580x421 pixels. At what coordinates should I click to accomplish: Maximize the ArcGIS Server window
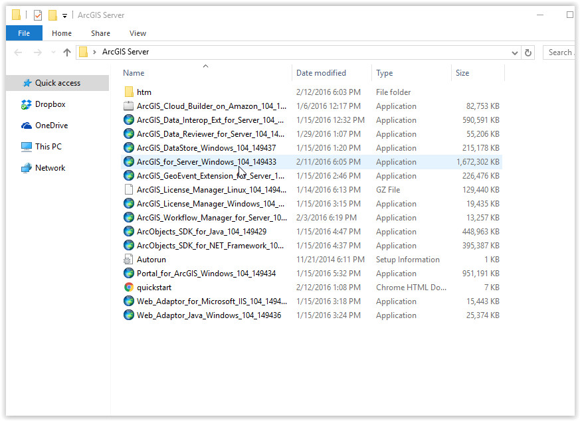point(569,15)
